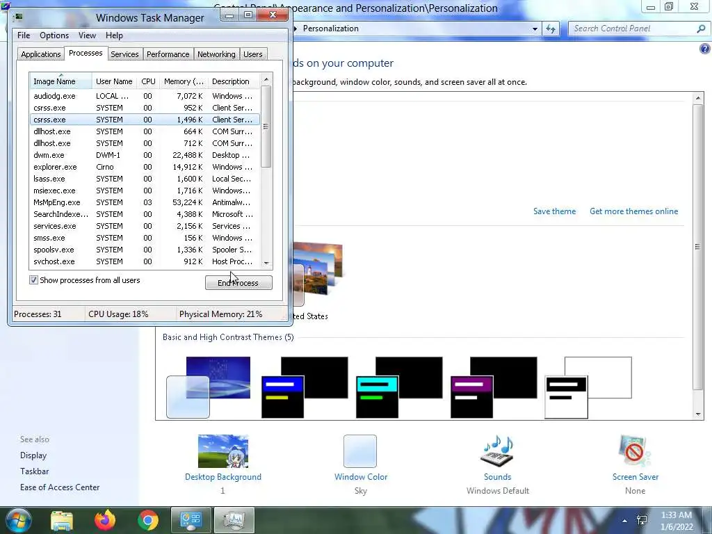The width and height of the screenshot is (712, 534).
Task: Switch to Task Manager taskbar button
Action: (234, 520)
